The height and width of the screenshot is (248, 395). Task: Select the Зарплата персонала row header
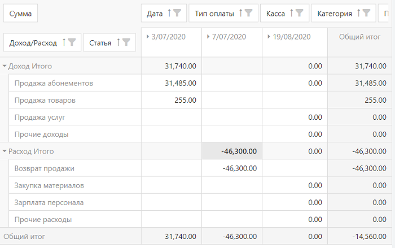75,202
